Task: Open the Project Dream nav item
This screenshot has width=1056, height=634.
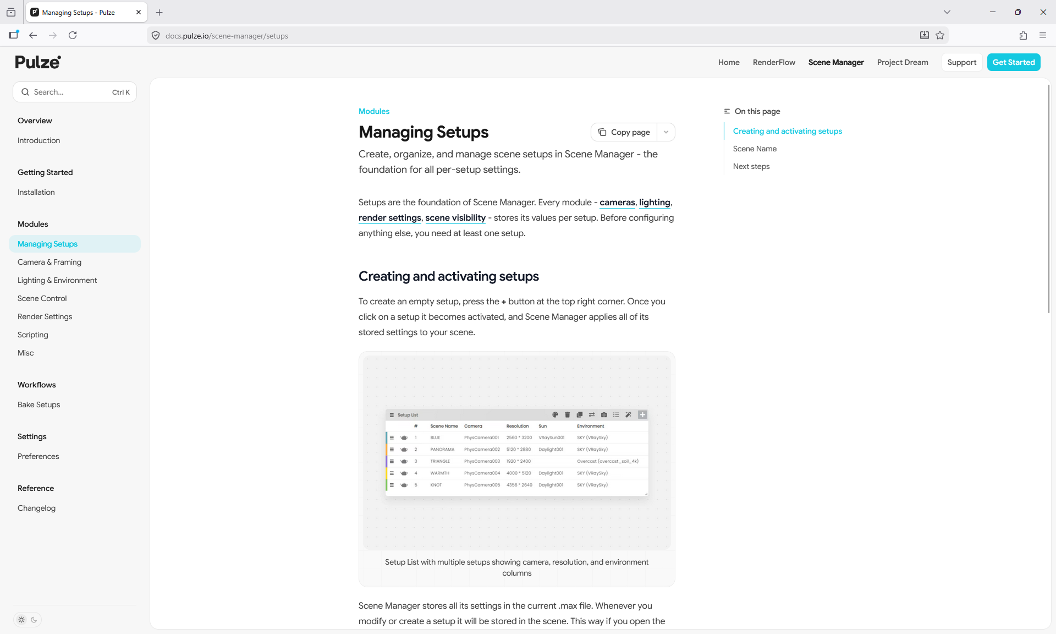Action: [x=903, y=62]
